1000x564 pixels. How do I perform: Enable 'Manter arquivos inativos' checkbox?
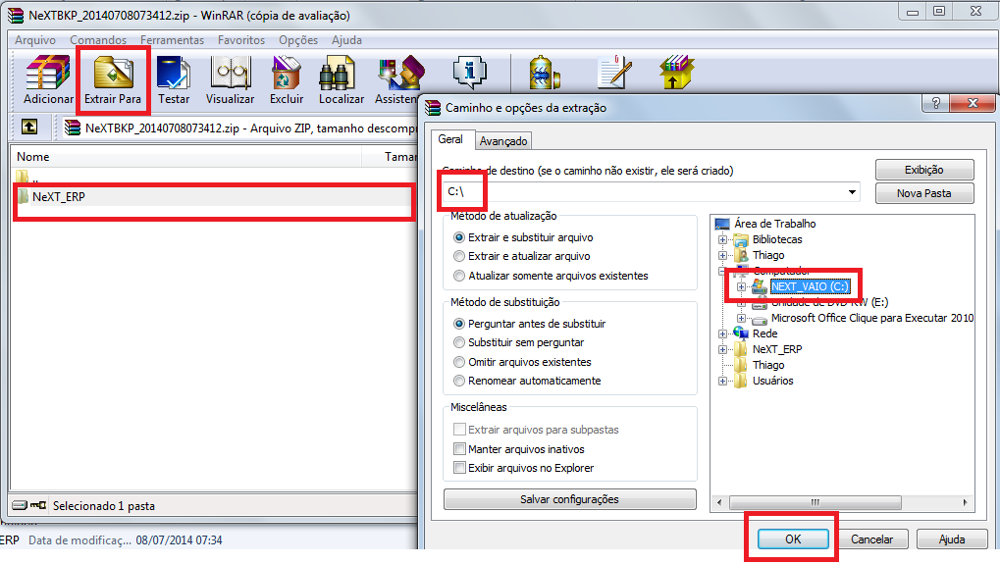pyautogui.click(x=459, y=448)
